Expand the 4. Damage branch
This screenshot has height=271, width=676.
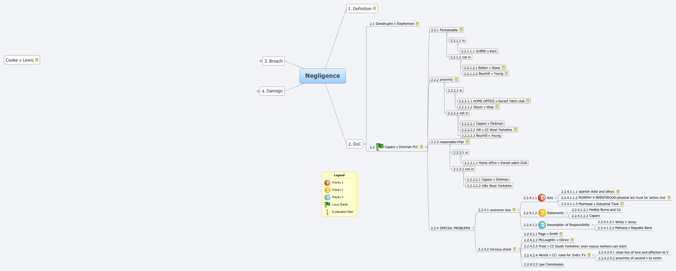tap(258, 91)
